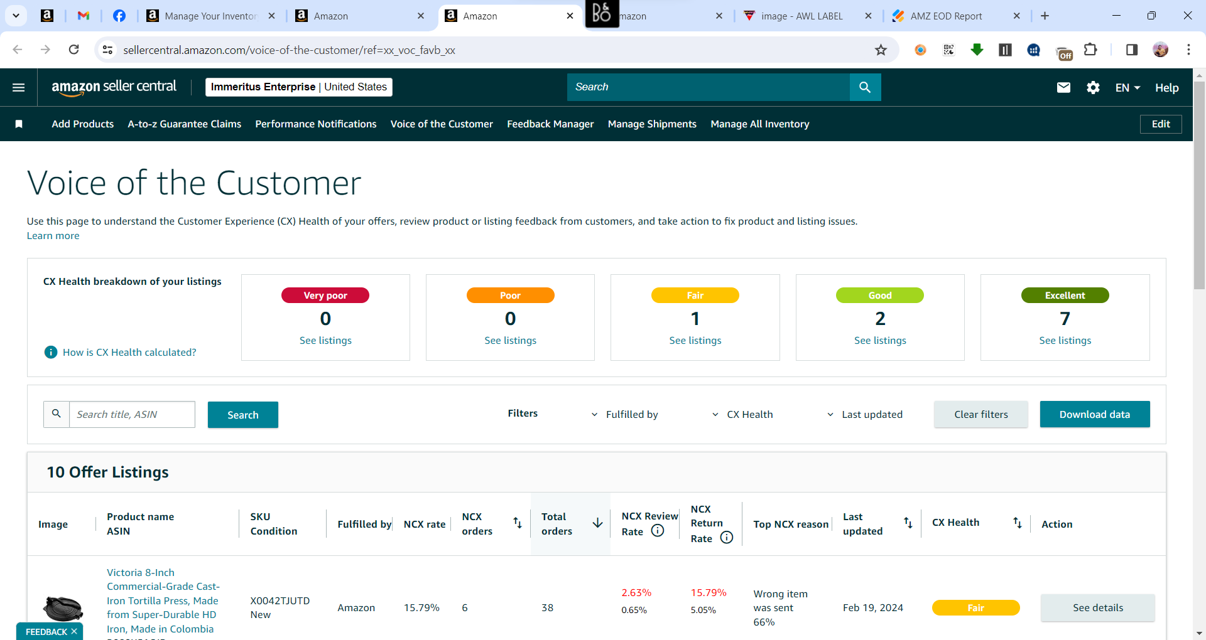Click the teal Search button for listings
1206x640 pixels.
pyautogui.click(x=243, y=415)
